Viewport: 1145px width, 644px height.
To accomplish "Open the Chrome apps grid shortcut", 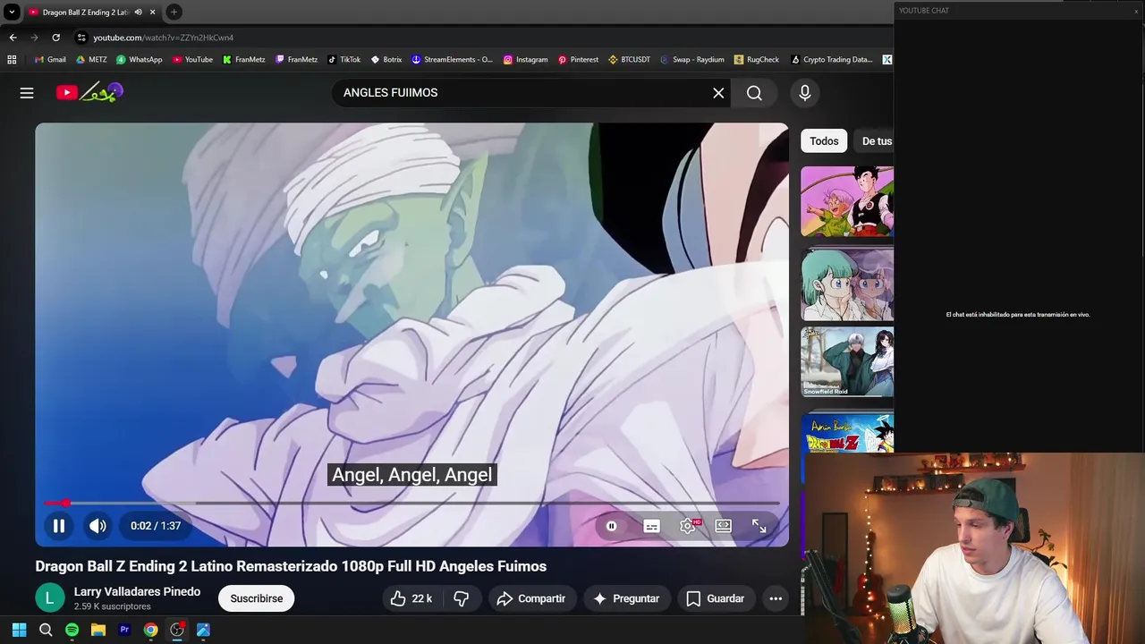I will click(12, 60).
